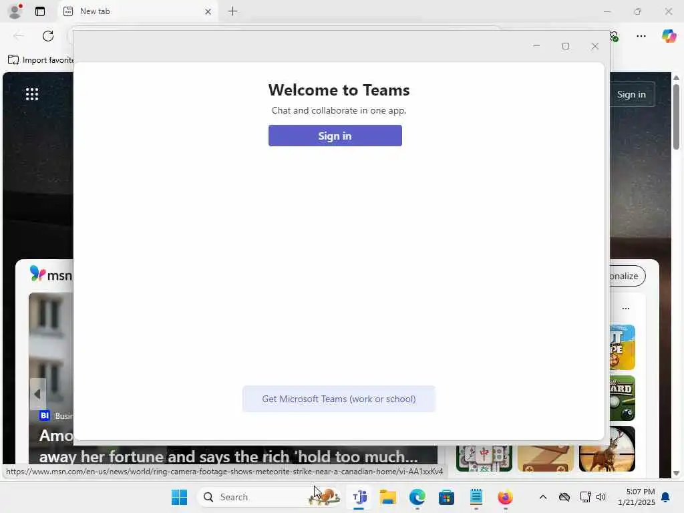Open File Explorer from the taskbar
Screen dimensions: 684x513
(388, 497)
